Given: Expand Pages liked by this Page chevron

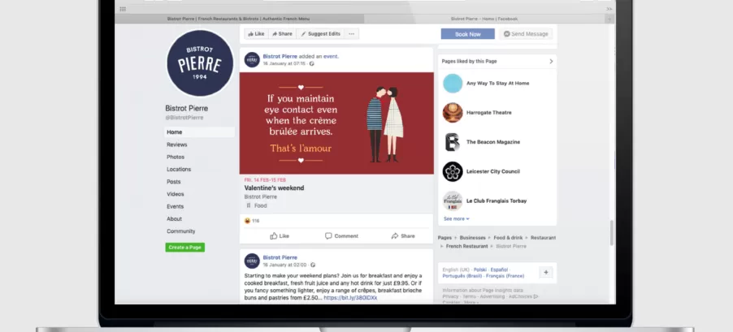Looking at the screenshot, I should (551, 61).
